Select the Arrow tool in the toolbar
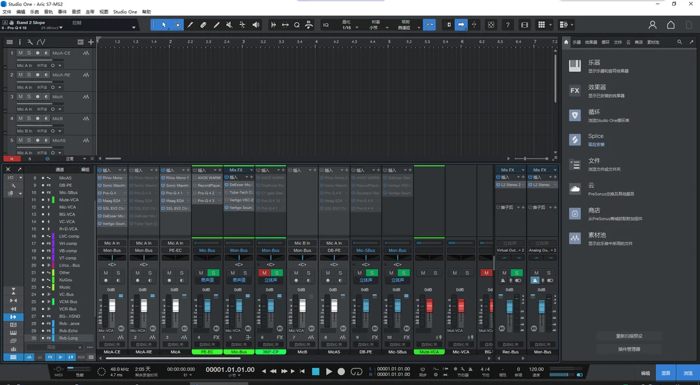This screenshot has height=385, width=700. [x=163, y=25]
